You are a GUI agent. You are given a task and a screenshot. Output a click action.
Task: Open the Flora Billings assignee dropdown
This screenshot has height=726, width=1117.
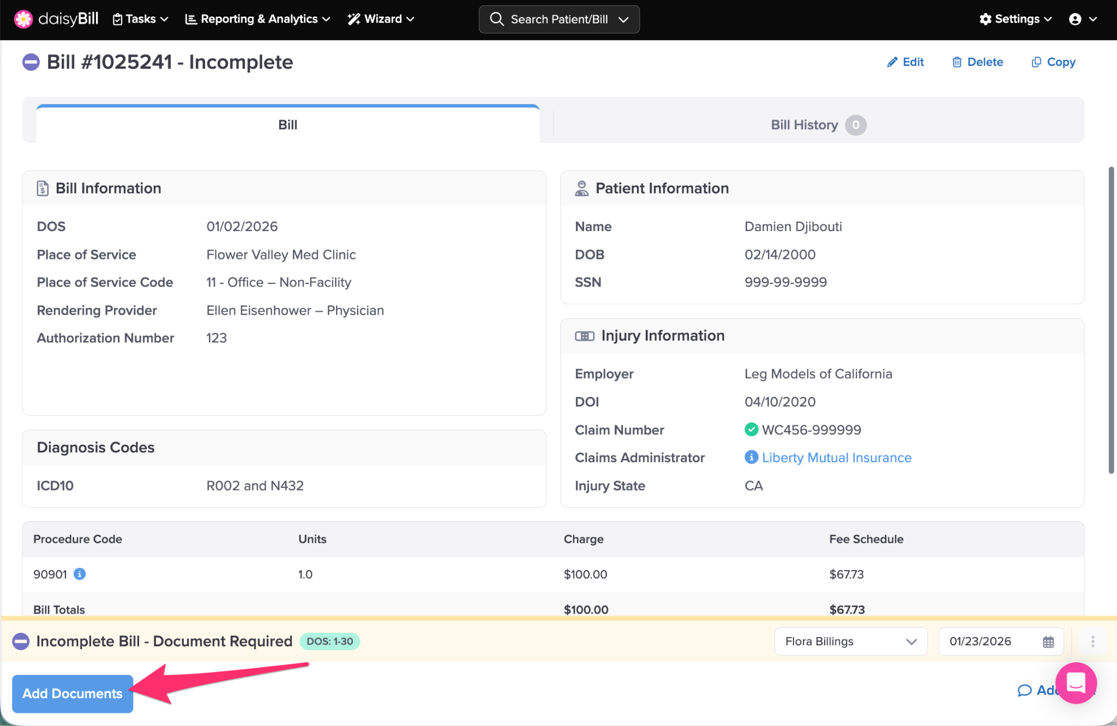coord(850,642)
